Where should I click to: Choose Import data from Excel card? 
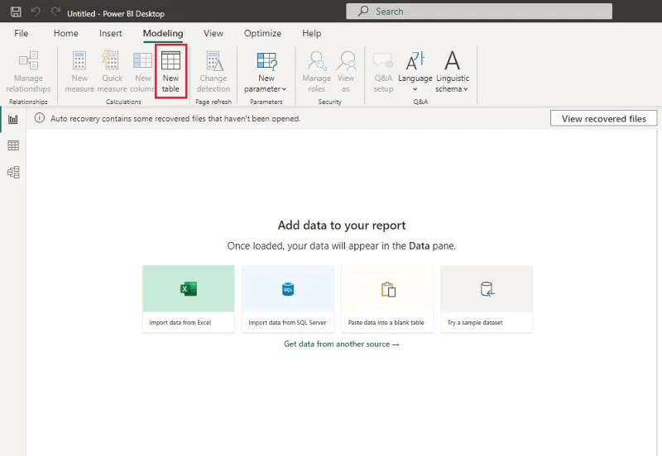(x=189, y=299)
